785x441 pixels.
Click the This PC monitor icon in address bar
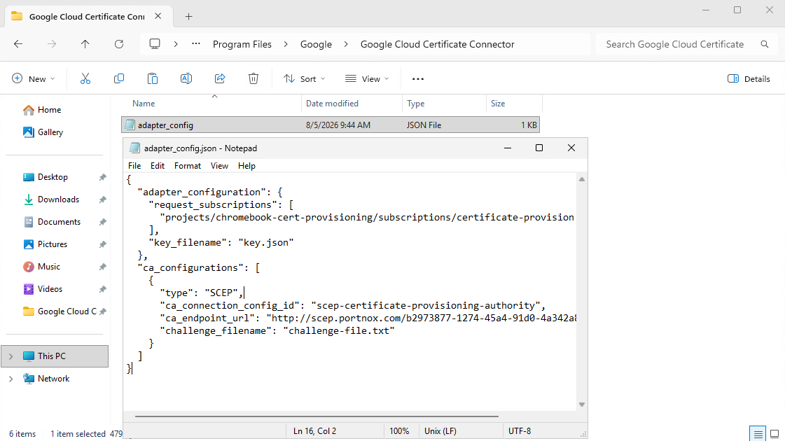click(x=155, y=44)
